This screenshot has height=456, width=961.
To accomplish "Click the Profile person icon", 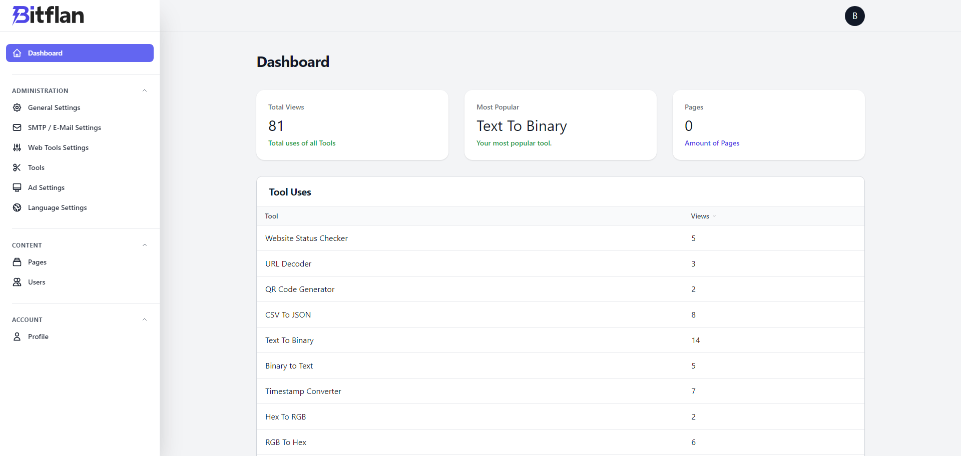I will [17, 336].
